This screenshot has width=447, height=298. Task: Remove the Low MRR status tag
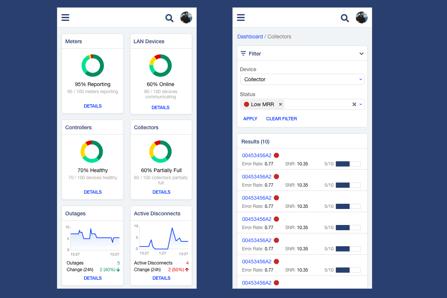[x=280, y=104]
